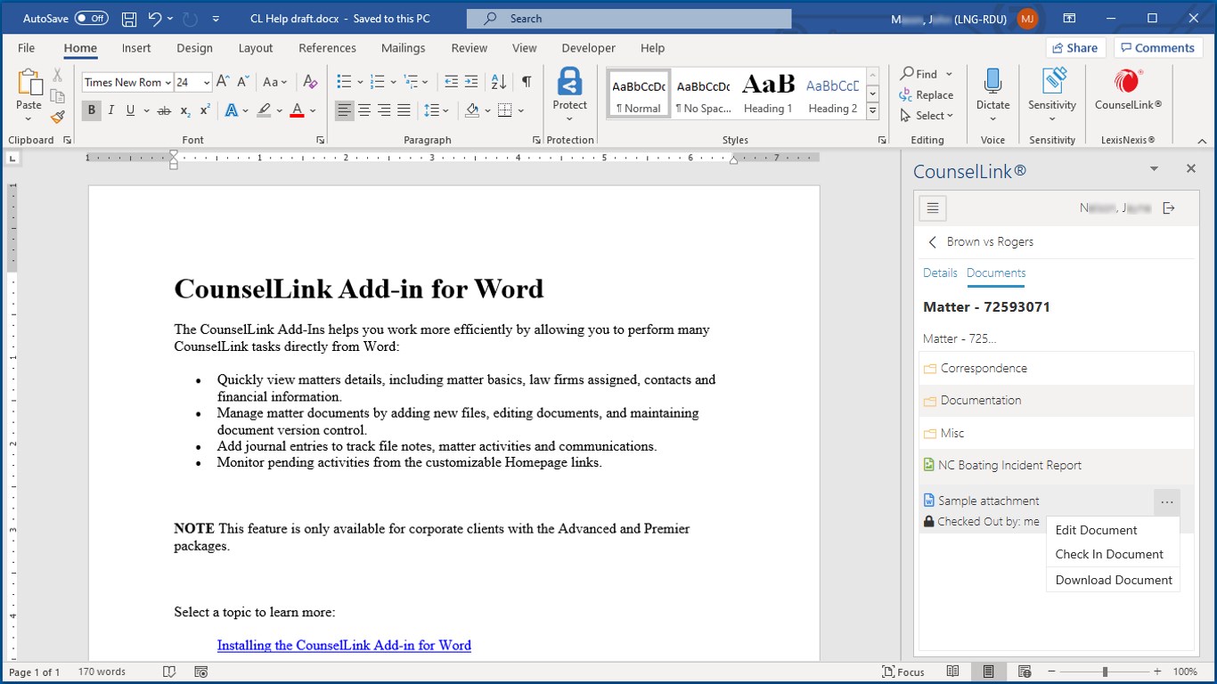Open the font size dropdown
This screenshot has width=1217, height=684.
(207, 82)
